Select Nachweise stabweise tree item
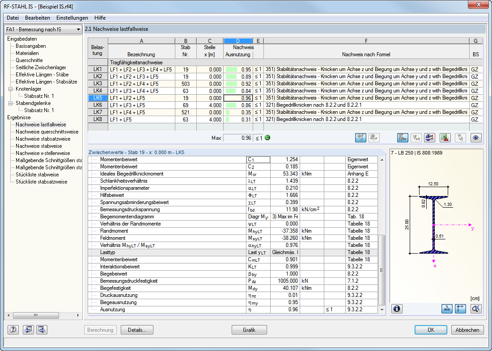Image resolution: width=492 pixels, height=351 pixels. click(x=39, y=146)
